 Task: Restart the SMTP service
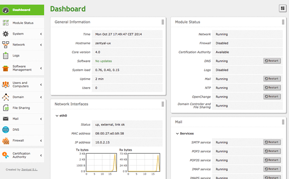tap(272, 142)
